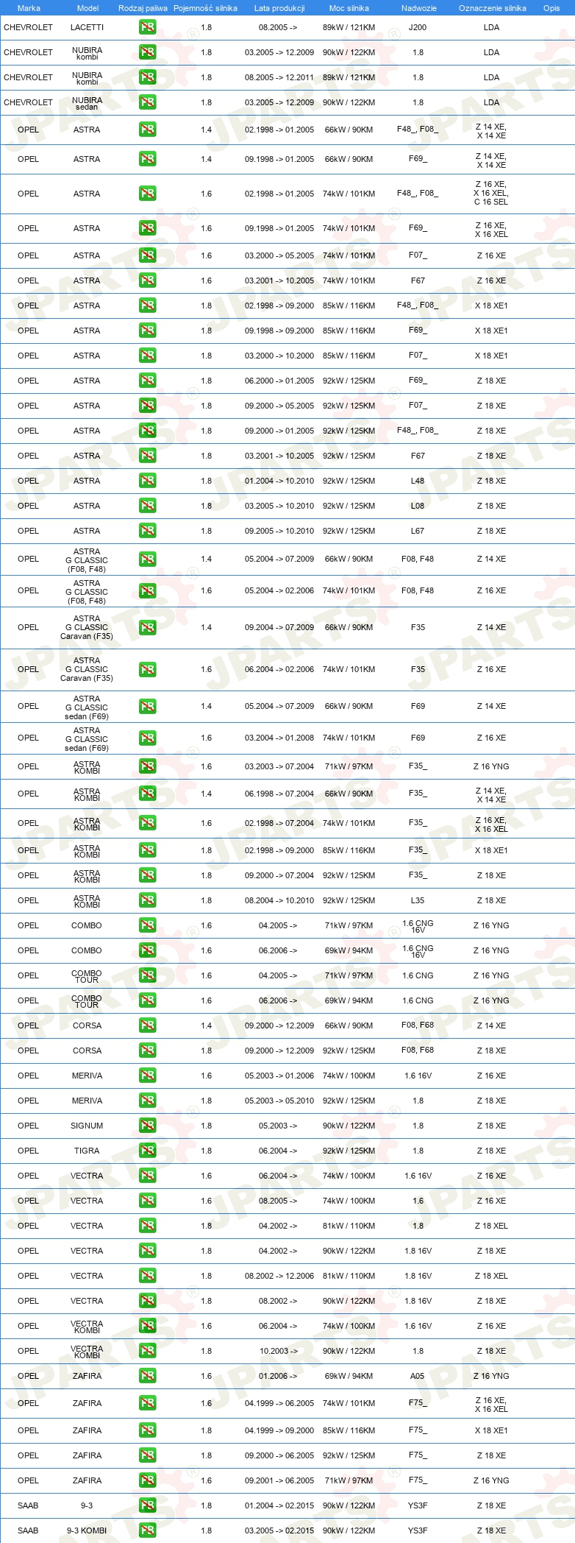Click the fuel icon in the ASTRA L08 row
Viewport: 575px width, 1543px height.
pyautogui.click(x=147, y=506)
